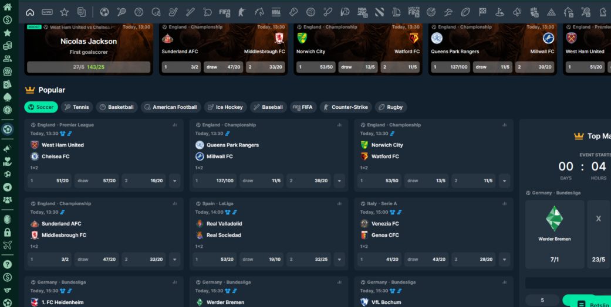Select the horse racing icon in top bar
Screen dimensions: 611x307
pyautogui.click(x=259, y=12)
